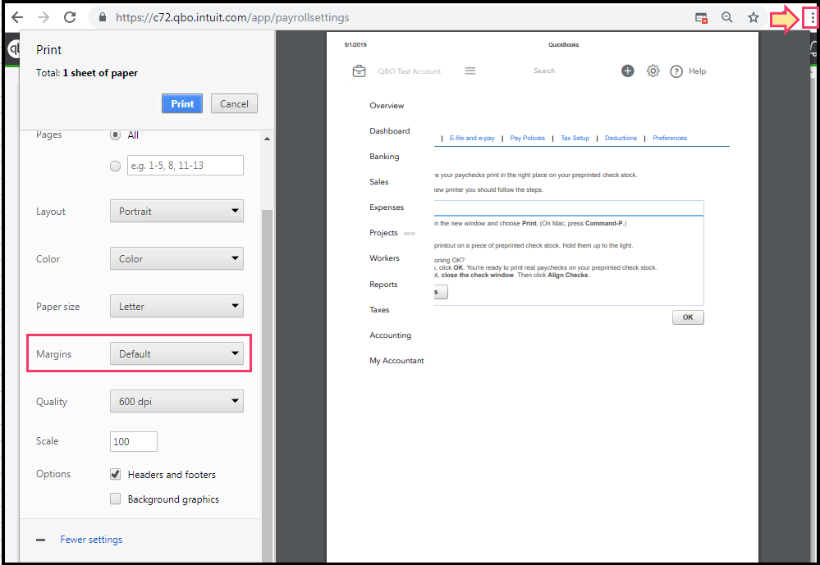Click the briefcase icon in print preview

(x=360, y=71)
